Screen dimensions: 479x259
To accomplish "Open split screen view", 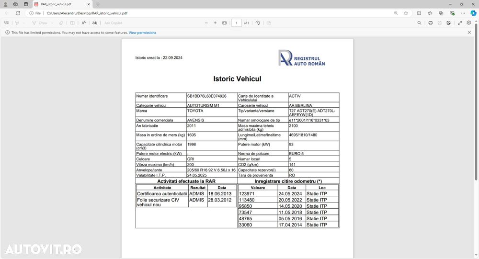I will point(419,13).
